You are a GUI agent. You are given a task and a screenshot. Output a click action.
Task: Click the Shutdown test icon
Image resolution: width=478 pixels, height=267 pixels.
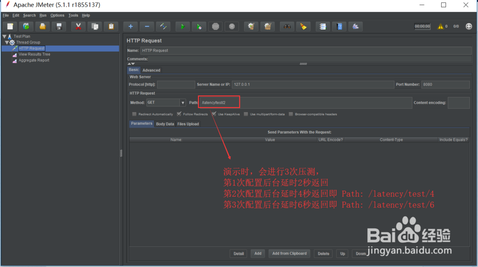pos(232,26)
